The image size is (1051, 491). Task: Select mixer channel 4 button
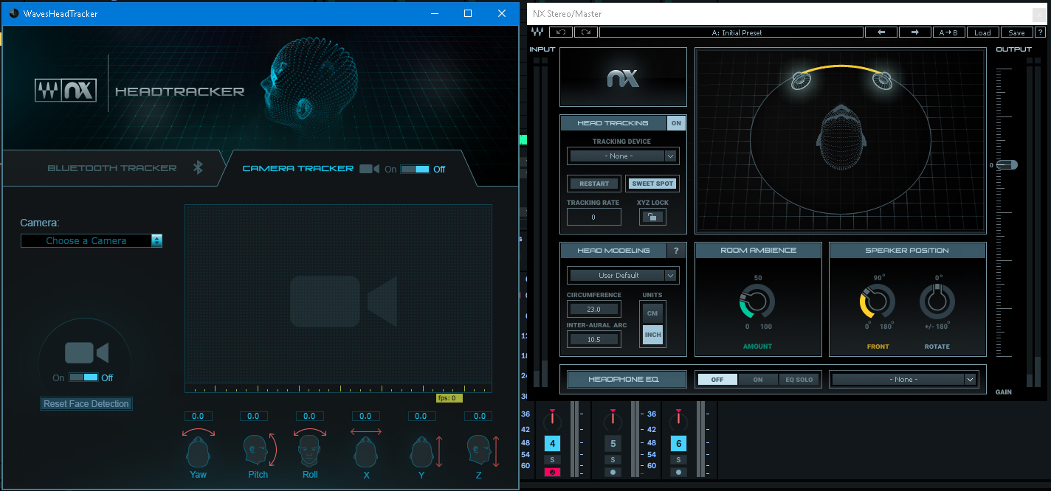[553, 444]
